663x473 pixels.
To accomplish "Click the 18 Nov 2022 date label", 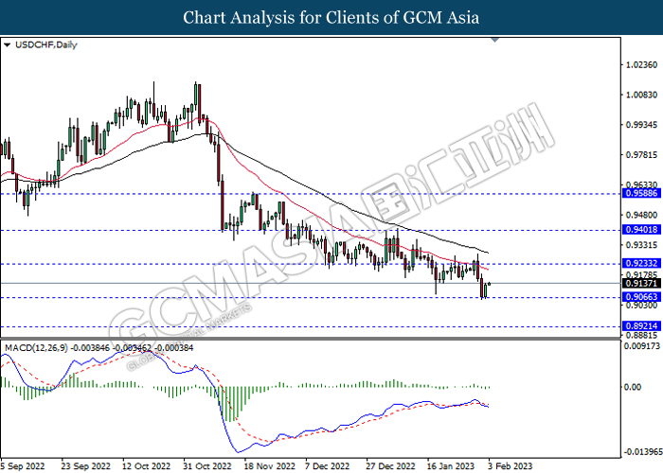I will (269, 466).
